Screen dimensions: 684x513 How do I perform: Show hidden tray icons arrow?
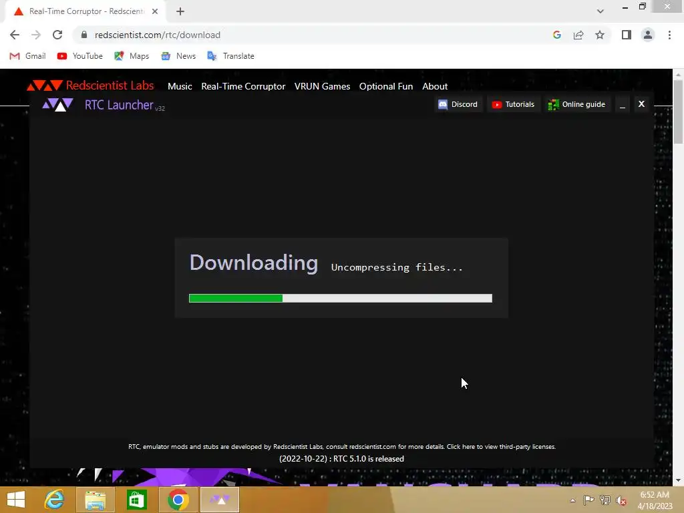pyautogui.click(x=572, y=500)
